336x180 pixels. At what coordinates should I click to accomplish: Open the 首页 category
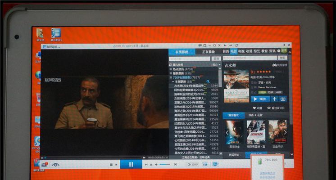226,51
